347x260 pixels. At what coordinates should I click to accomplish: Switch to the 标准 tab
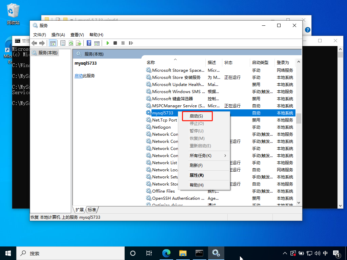click(x=92, y=210)
